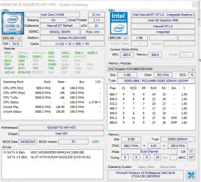The image size is (201, 182).
Task: Click the 1 GB GPU memory value
Action: coord(139,38)
